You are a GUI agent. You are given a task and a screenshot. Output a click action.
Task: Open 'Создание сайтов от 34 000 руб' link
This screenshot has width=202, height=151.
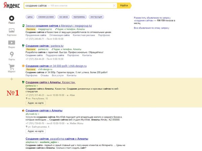[x=51, y=66]
